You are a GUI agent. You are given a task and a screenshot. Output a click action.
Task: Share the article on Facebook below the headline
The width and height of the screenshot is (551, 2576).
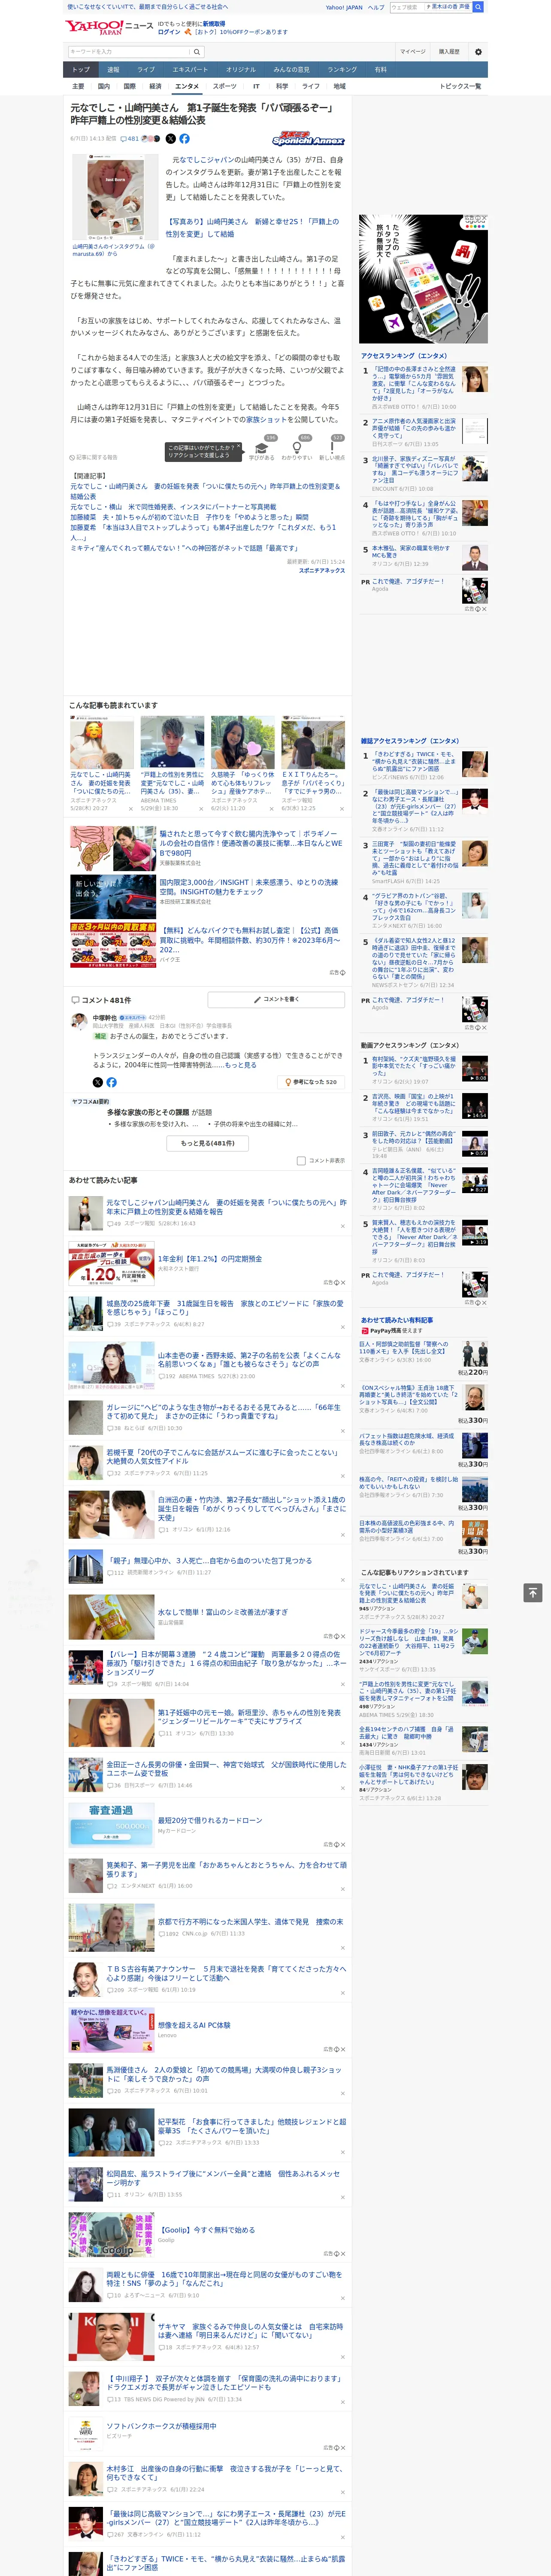pyautogui.click(x=184, y=139)
